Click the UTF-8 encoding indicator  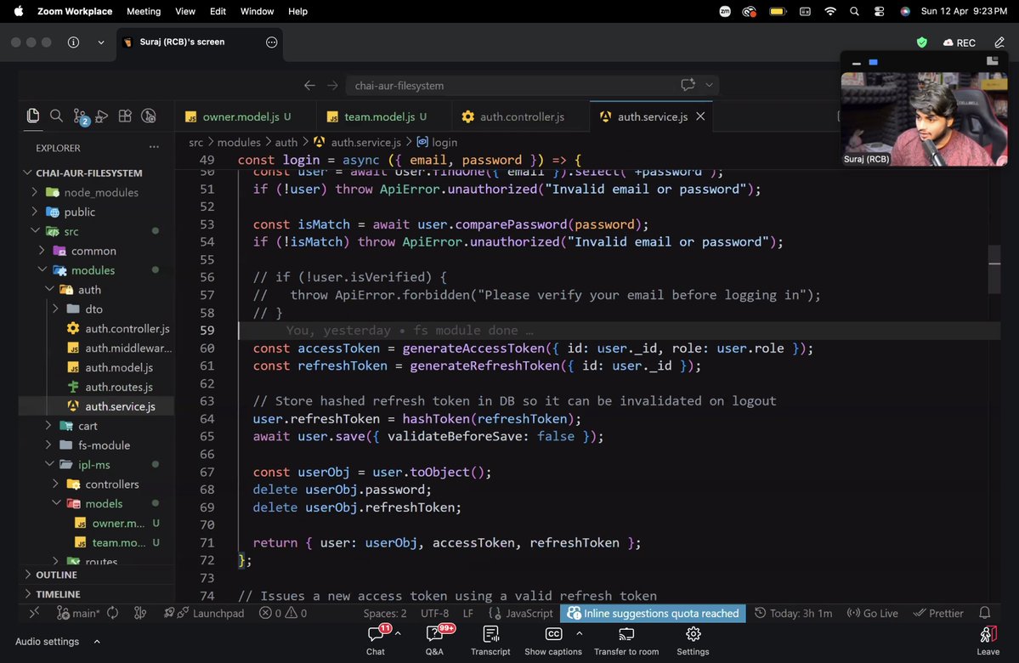pyautogui.click(x=435, y=613)
